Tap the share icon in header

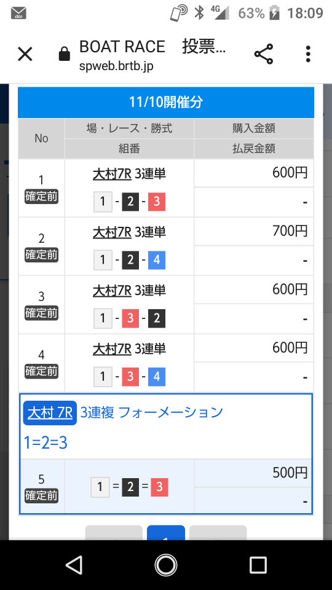pyautogui.click(x=264, y=54)
